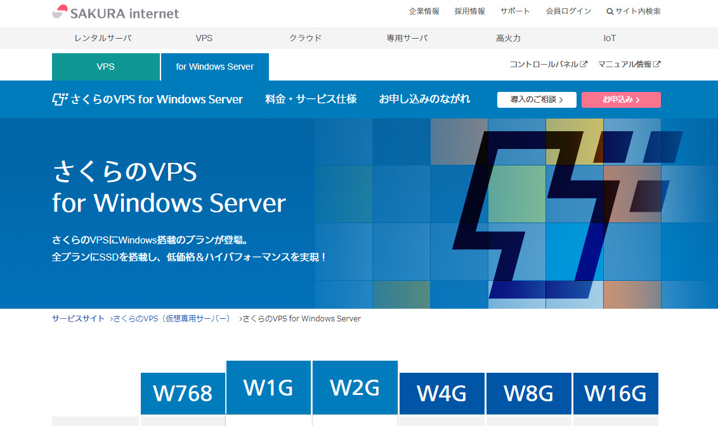This screenshot has height=426, width=718.
Task: Click the 導入のご相談 button
Action: (537, 100)
